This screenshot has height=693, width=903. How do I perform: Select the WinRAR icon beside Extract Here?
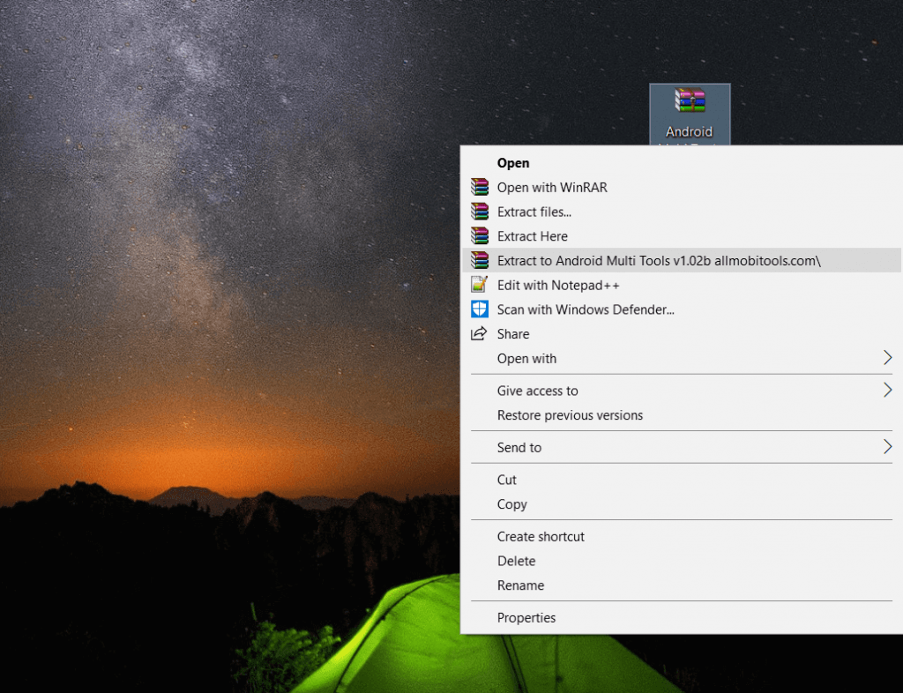click(479, 236)
